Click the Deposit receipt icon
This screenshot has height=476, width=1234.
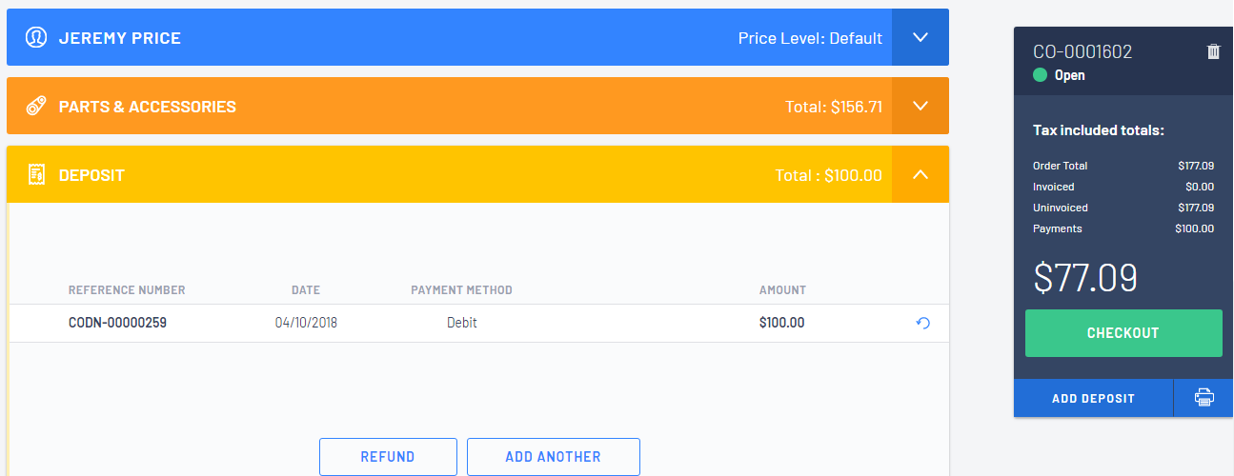point(36,174)
